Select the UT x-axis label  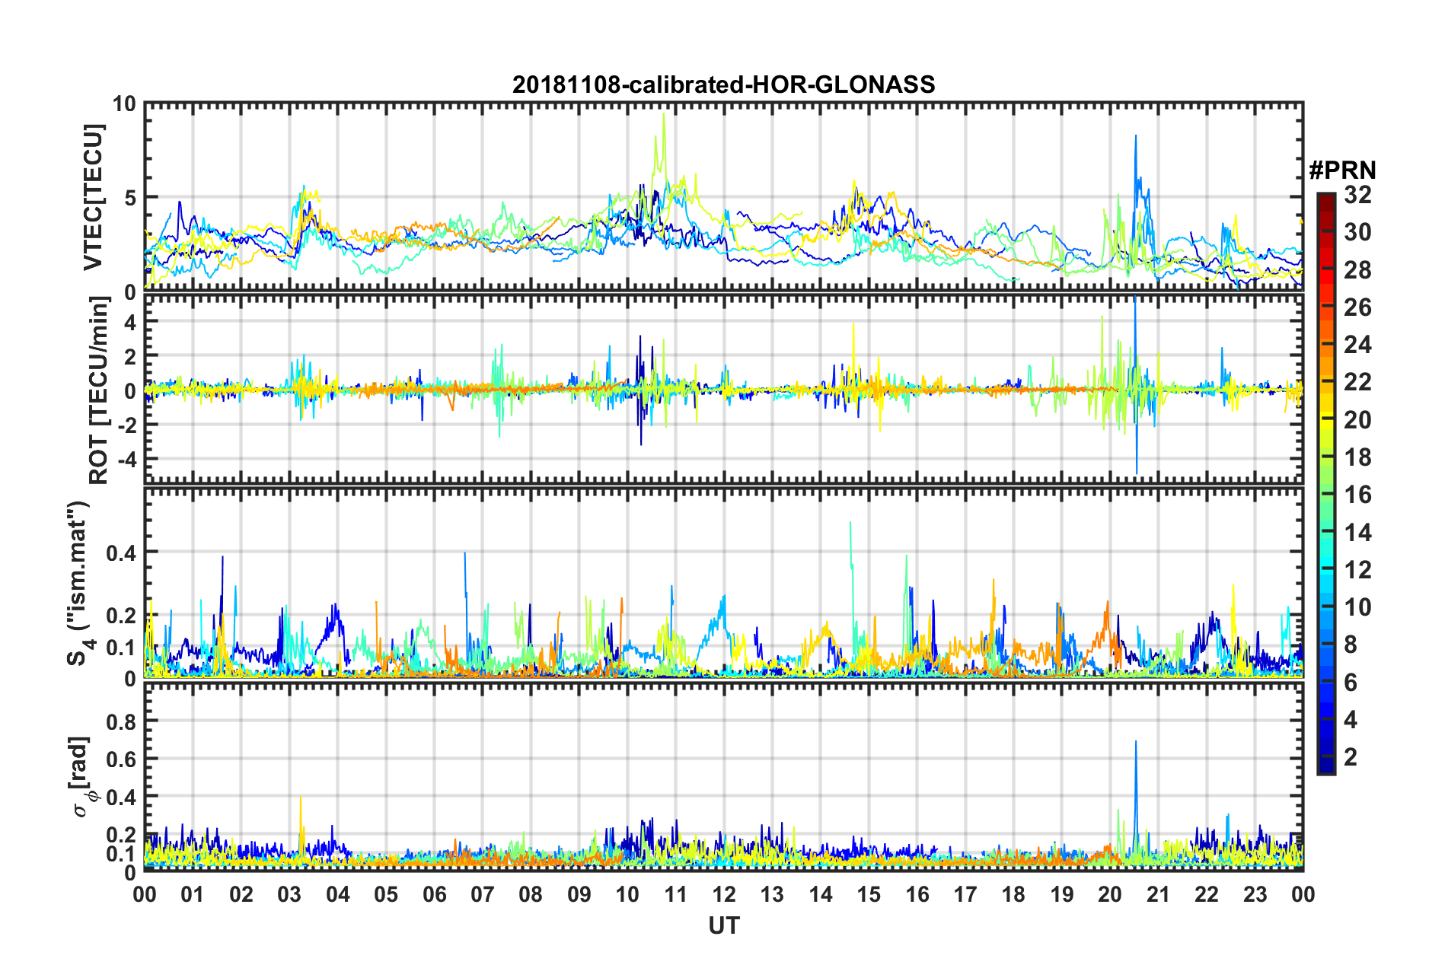coord(723,925)
